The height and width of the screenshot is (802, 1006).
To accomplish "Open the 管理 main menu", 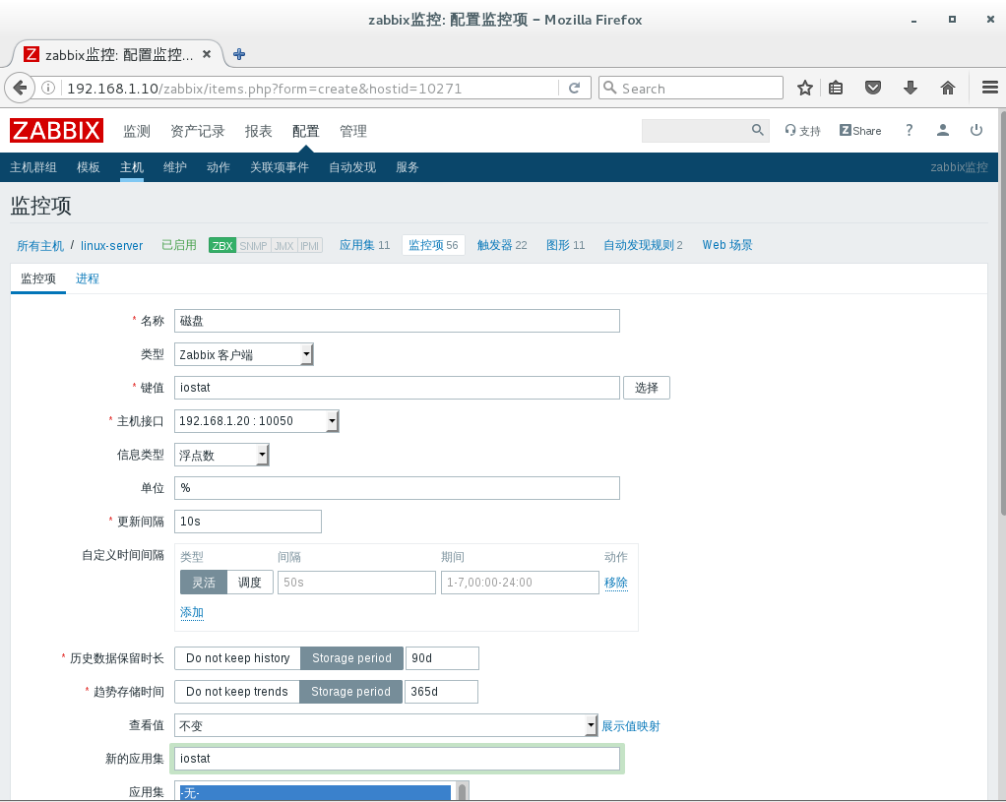I will pyautogui.click(x=353, y=131).
